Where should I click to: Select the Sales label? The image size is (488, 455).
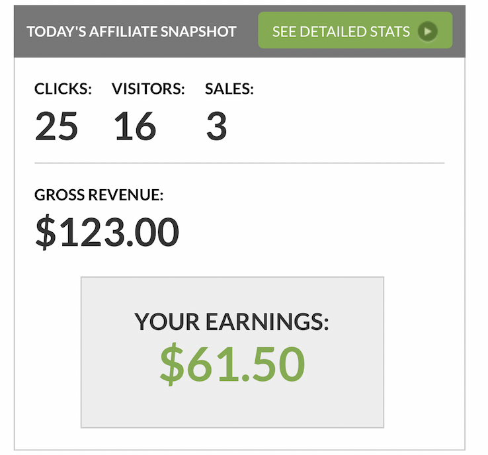click(x=229, y=89)
